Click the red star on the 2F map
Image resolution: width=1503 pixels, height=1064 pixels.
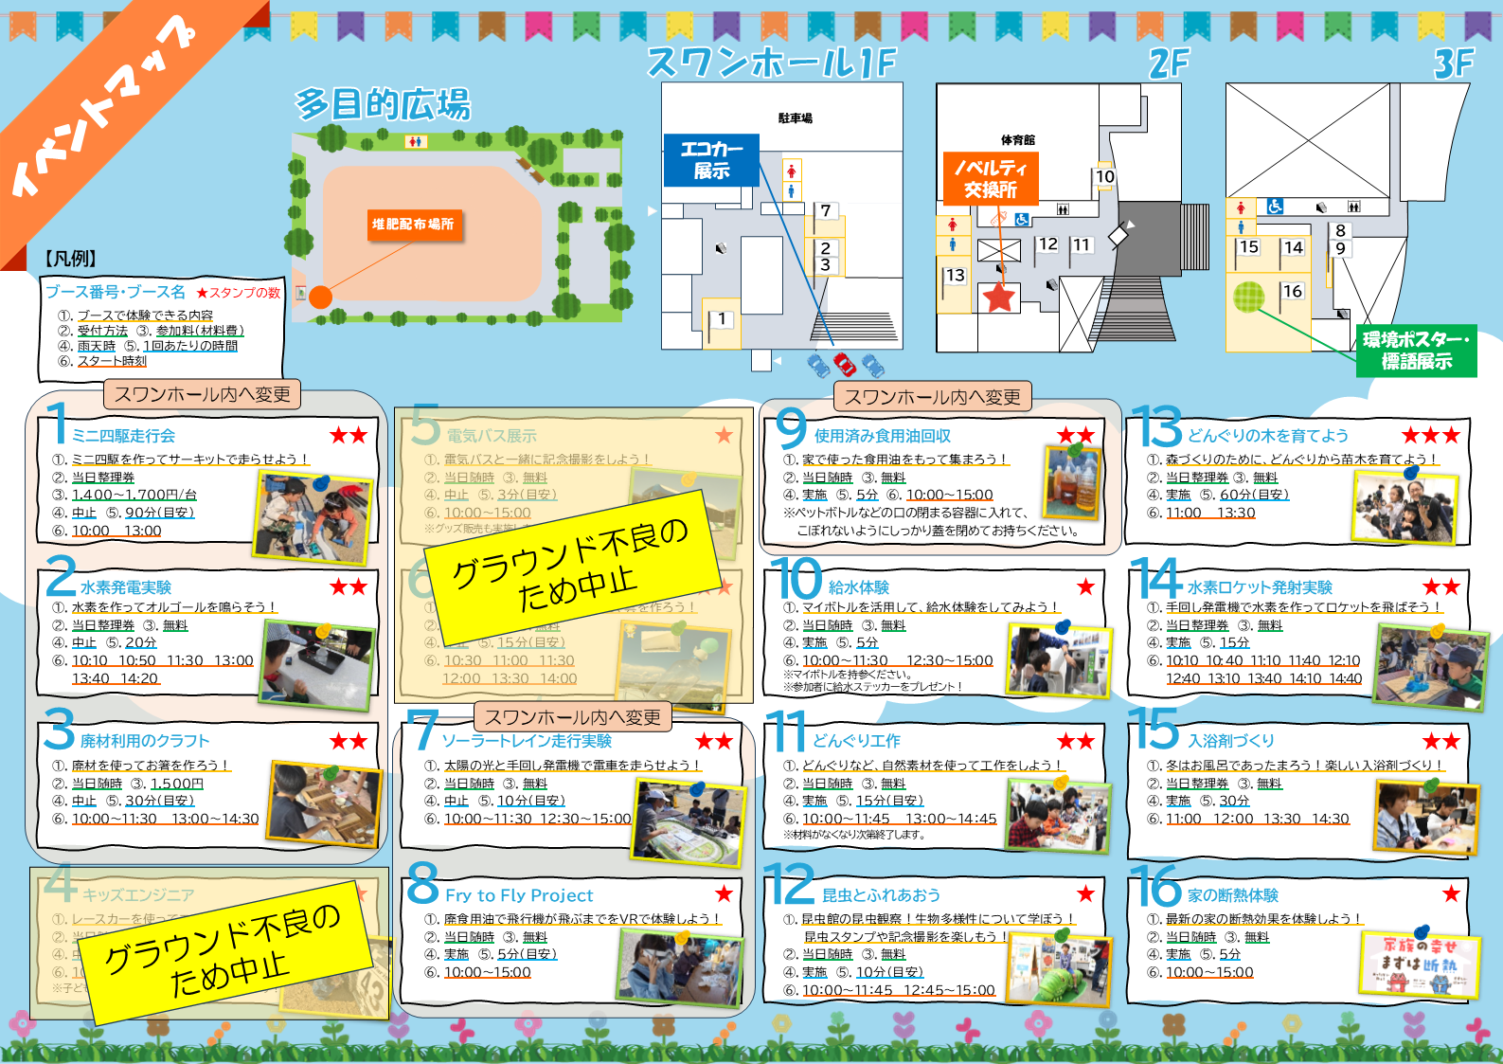tap(999, 298)
